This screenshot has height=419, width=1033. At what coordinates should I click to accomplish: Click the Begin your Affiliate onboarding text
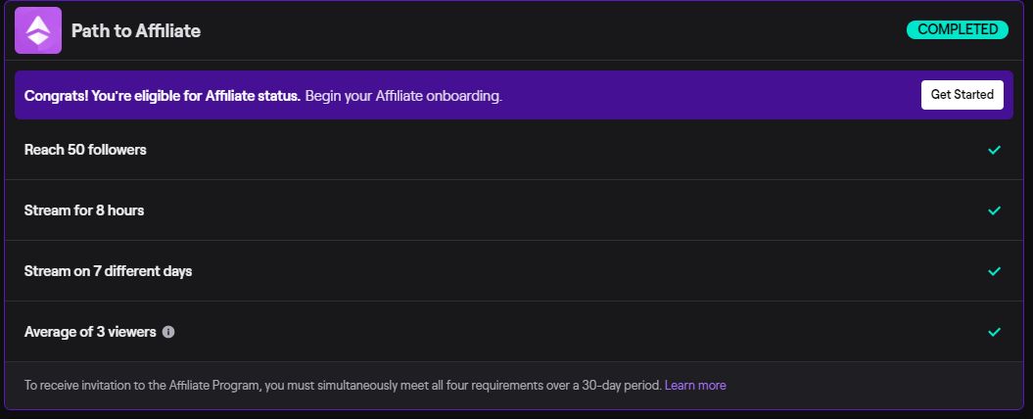click(403, 96)
